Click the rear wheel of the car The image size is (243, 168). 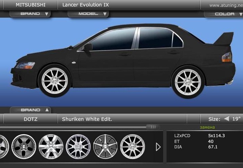188,82
